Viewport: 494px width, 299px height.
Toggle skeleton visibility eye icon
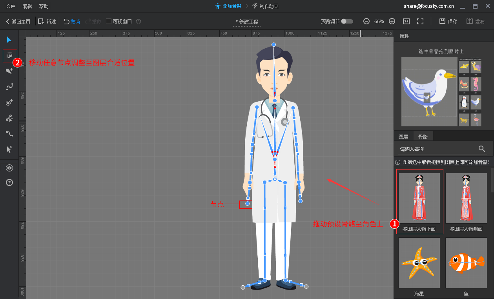pos(9,168)
